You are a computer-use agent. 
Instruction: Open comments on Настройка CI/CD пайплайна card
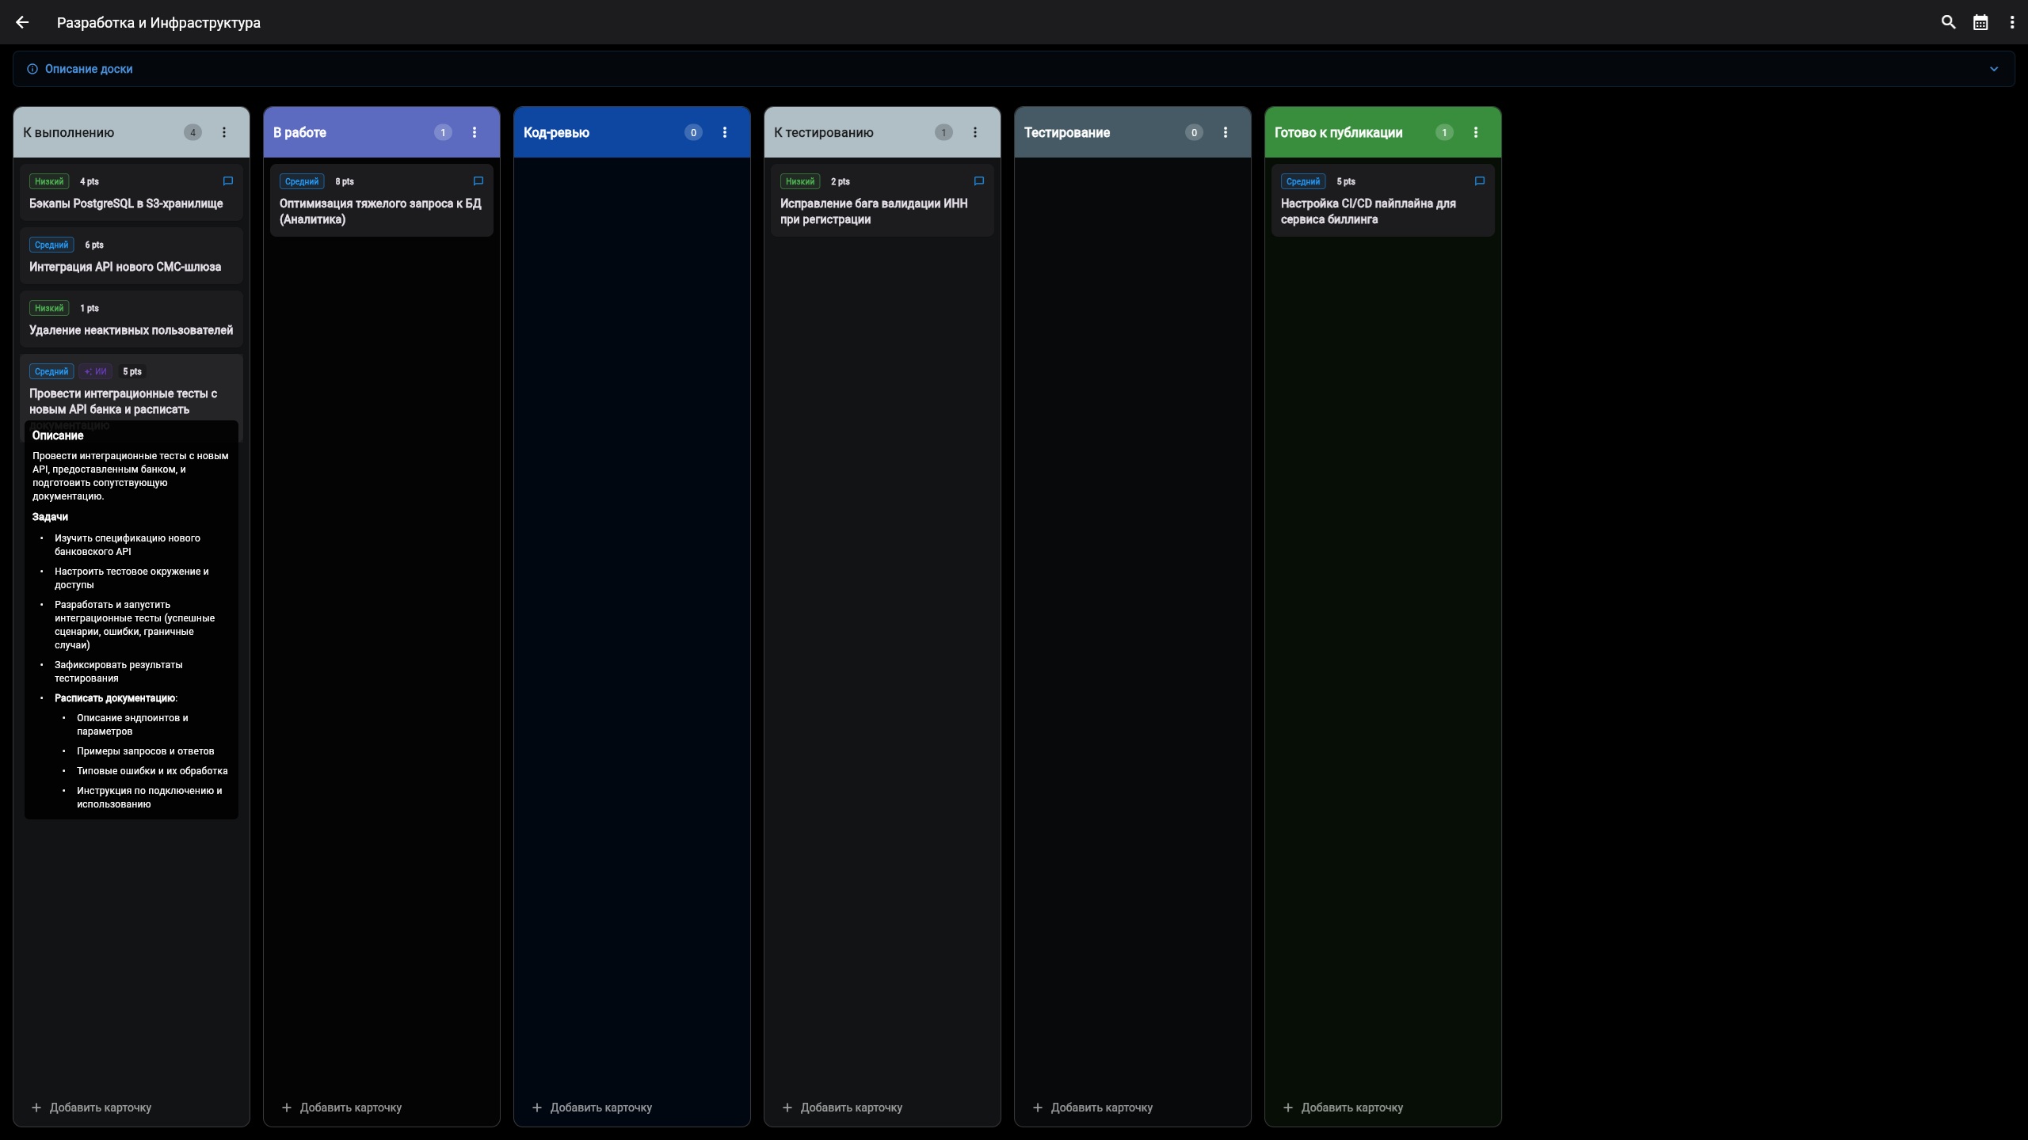click(1480, 181)
